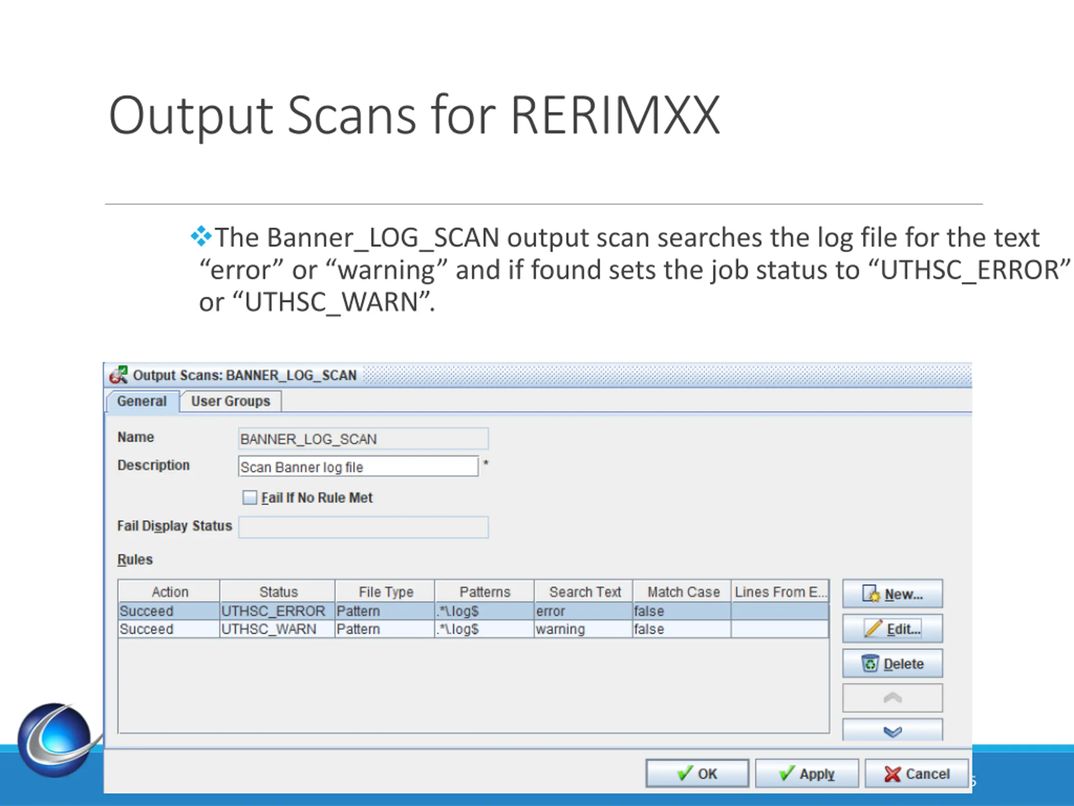The width and height of the screenshot is (1074, 806).
Task: Sort by the Status column header
Action: coord(278,592)
